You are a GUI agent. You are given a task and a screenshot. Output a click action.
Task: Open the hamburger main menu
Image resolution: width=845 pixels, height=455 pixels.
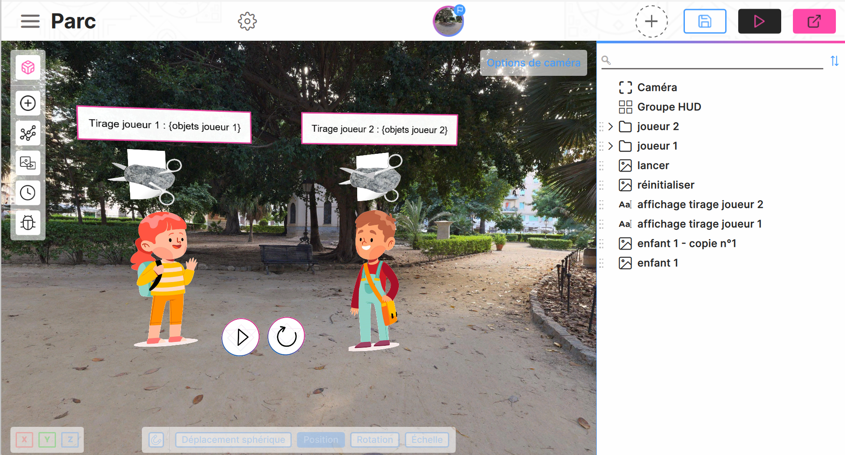click(30, 21)
